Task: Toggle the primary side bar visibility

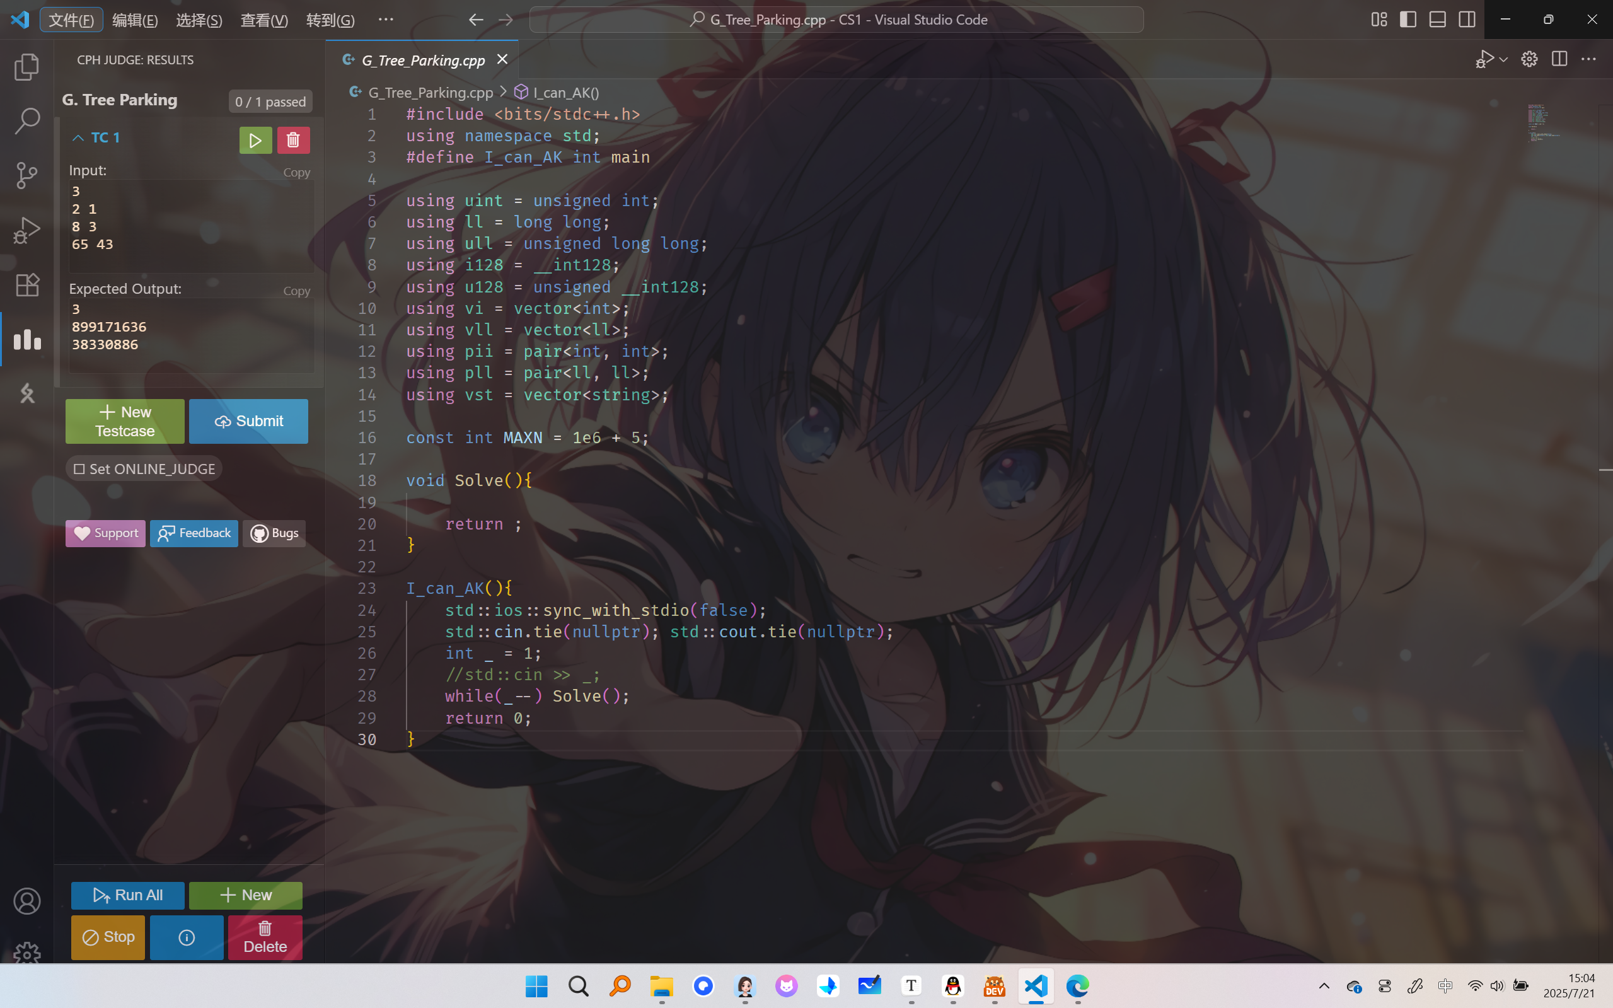Action: (1408, 20)
